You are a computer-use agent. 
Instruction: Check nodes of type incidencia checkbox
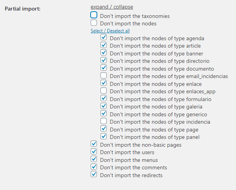[104, 121]
